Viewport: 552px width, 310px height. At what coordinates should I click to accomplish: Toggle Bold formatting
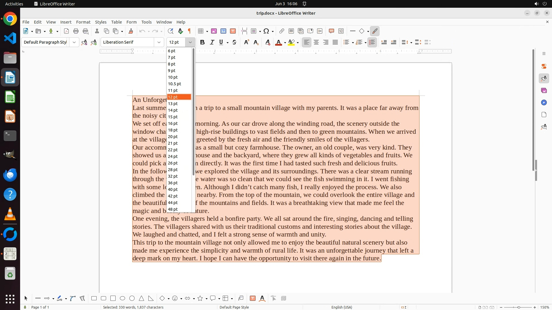[x=202, y=42]
